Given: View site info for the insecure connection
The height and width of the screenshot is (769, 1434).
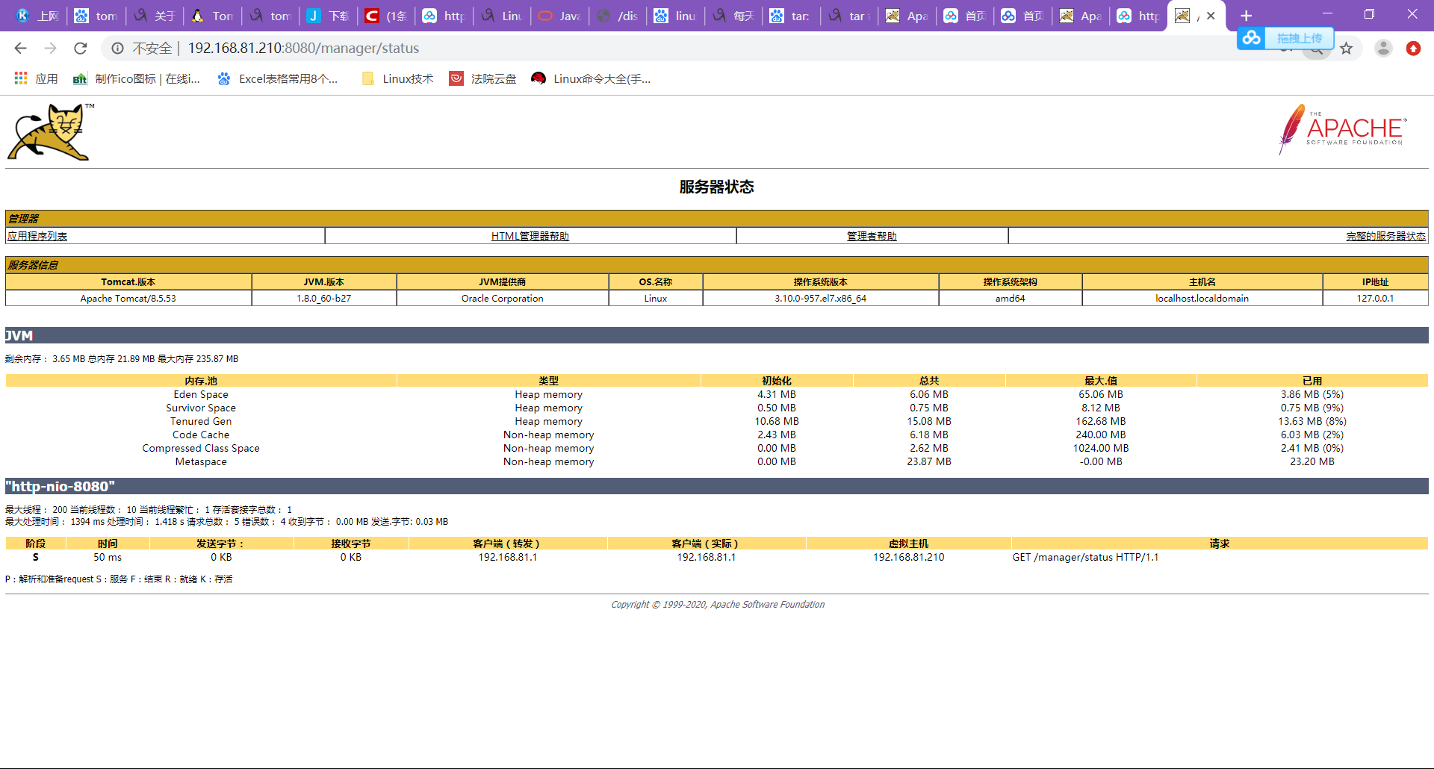Looking at the screenshot, I should click(117, 49).
